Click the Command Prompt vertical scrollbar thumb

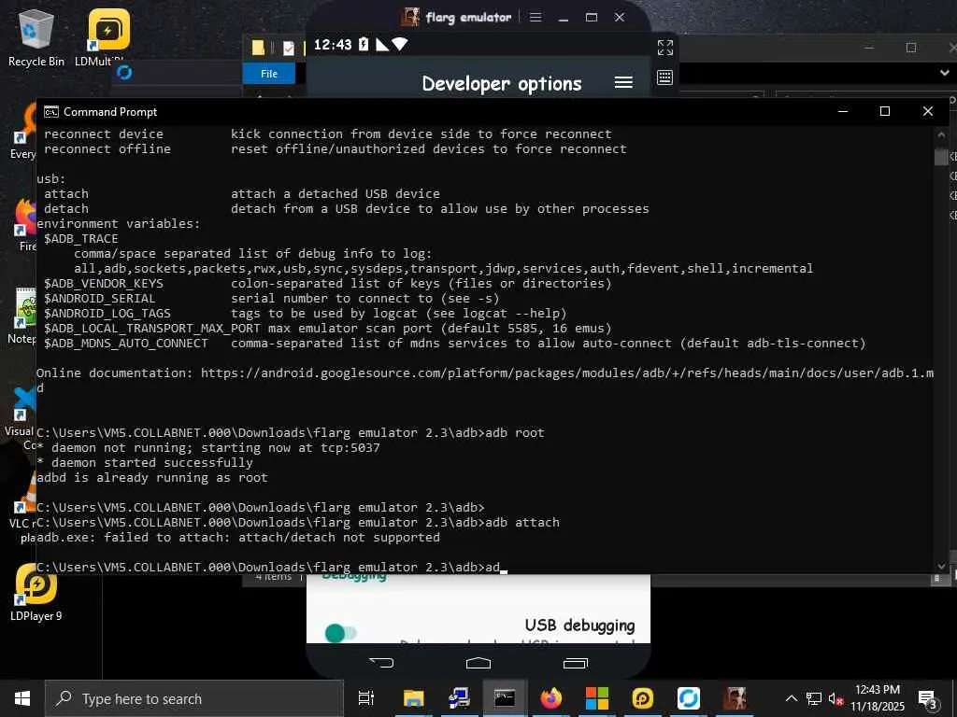click(x=941, y=157)
